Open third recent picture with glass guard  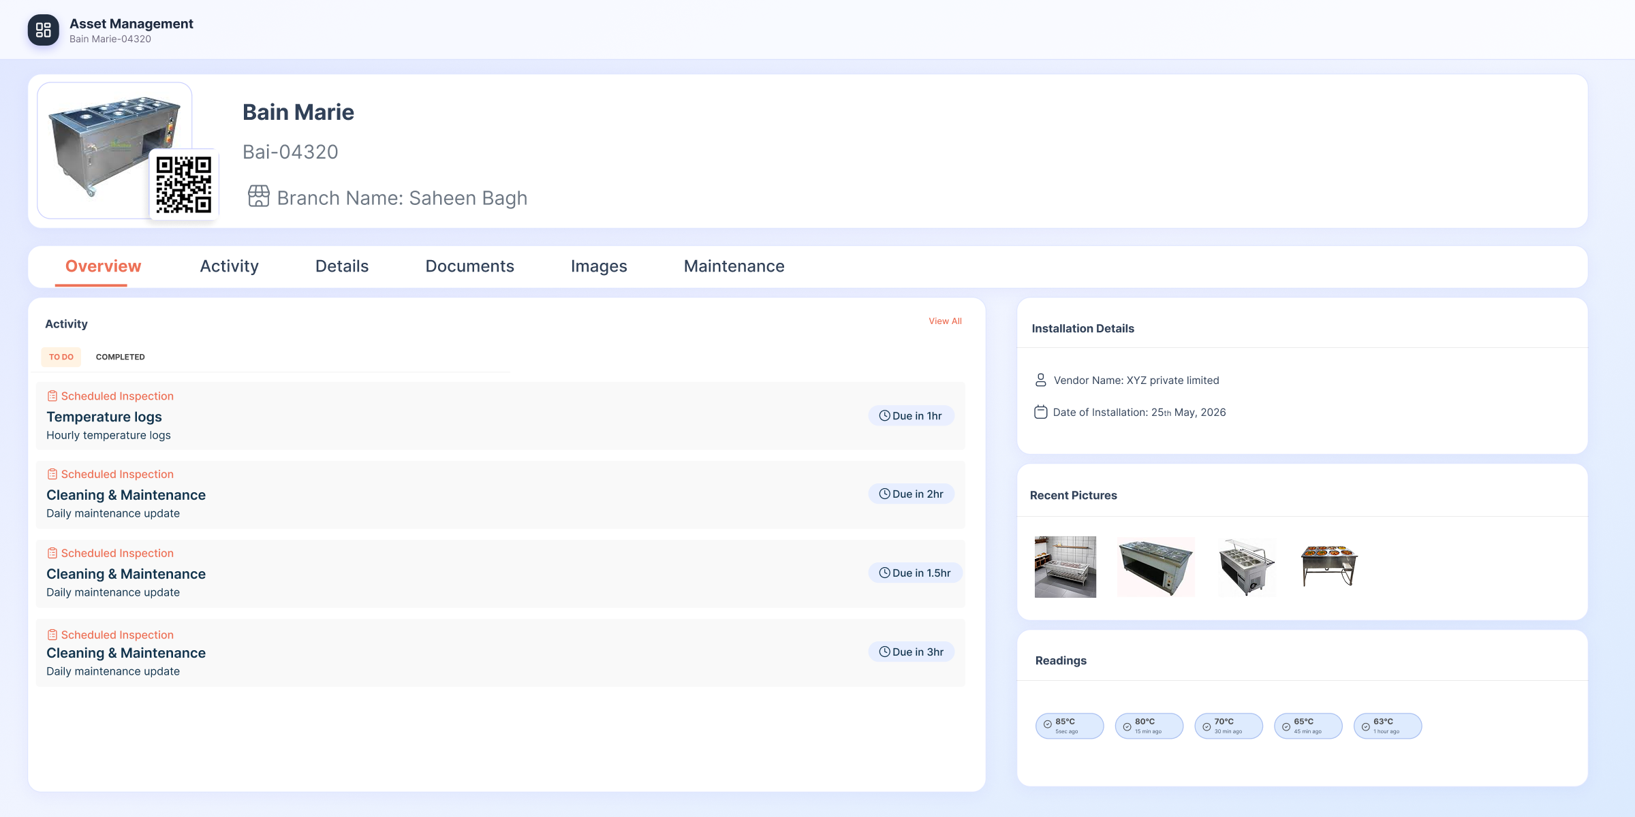tap(1247, 566)
